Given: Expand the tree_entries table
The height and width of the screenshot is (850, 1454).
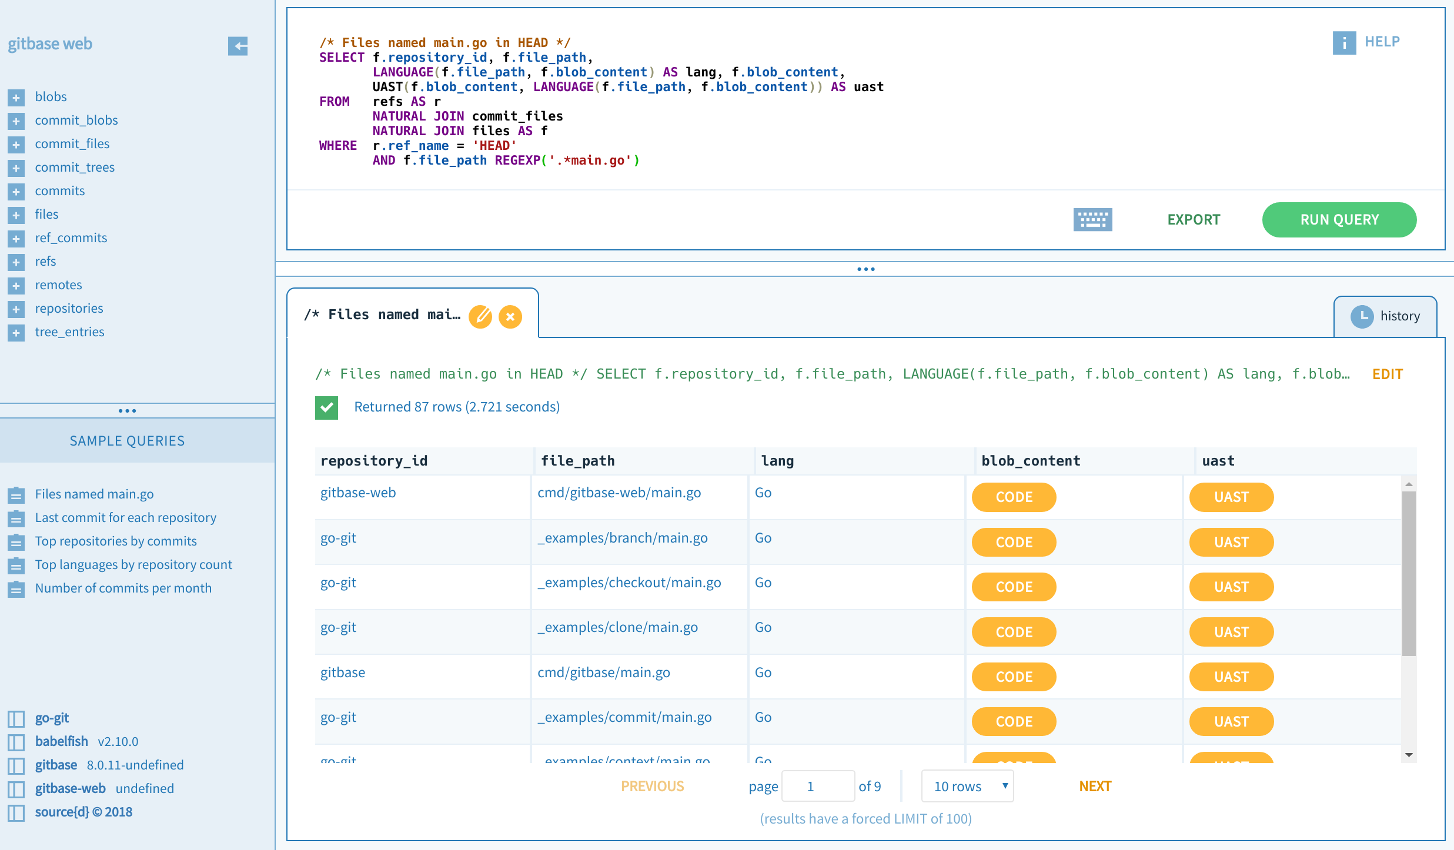Looking at the screenshot, I should click(x=16, y=333).
